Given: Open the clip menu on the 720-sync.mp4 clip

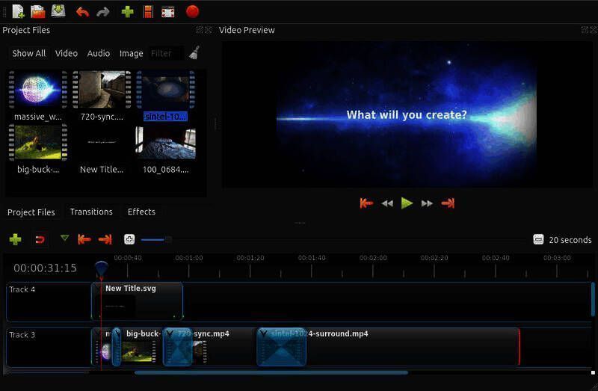Looking at the screenshot, I should (170, 334).
